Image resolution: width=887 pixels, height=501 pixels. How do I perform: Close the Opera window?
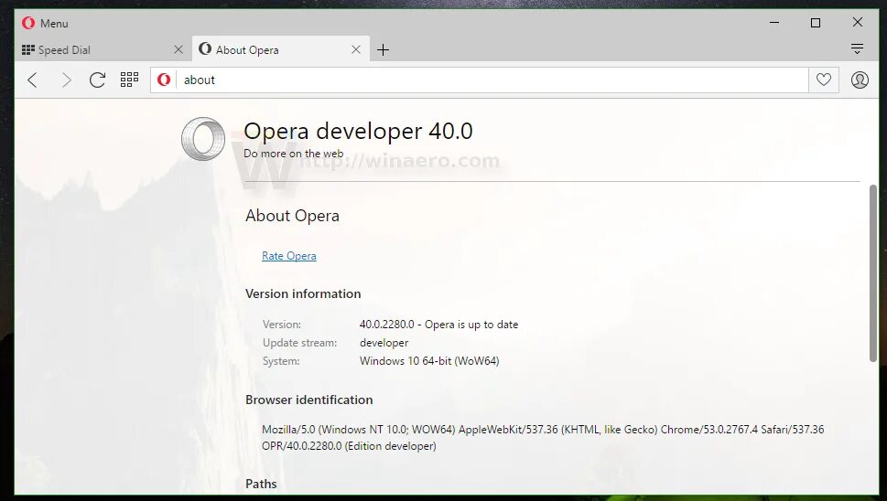point(858,22)
